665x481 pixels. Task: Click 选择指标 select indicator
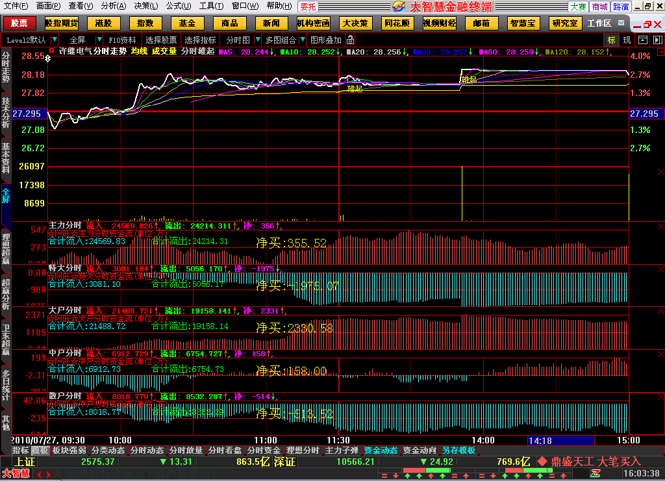(200, 40)
